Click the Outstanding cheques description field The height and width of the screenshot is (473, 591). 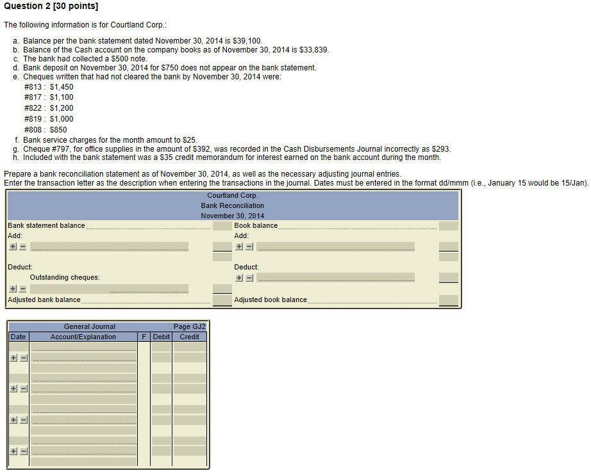[110, 289]
